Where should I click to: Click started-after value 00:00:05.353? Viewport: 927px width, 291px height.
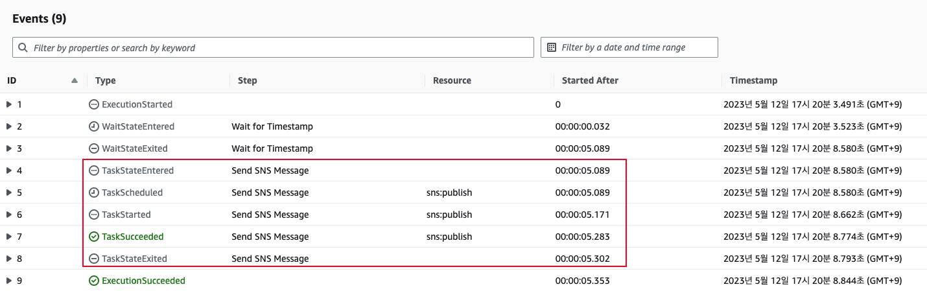(x=582, y=281)
